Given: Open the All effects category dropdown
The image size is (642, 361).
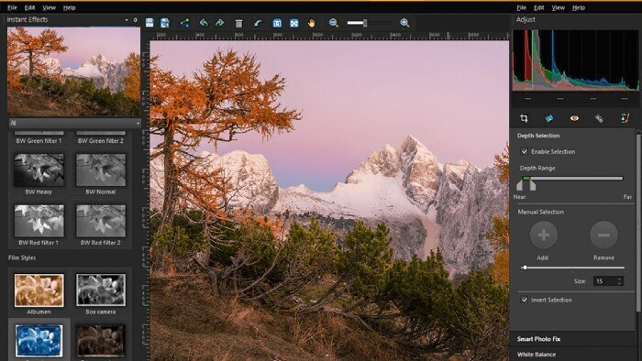Looking at the screenshot, I should click(74, 123).
